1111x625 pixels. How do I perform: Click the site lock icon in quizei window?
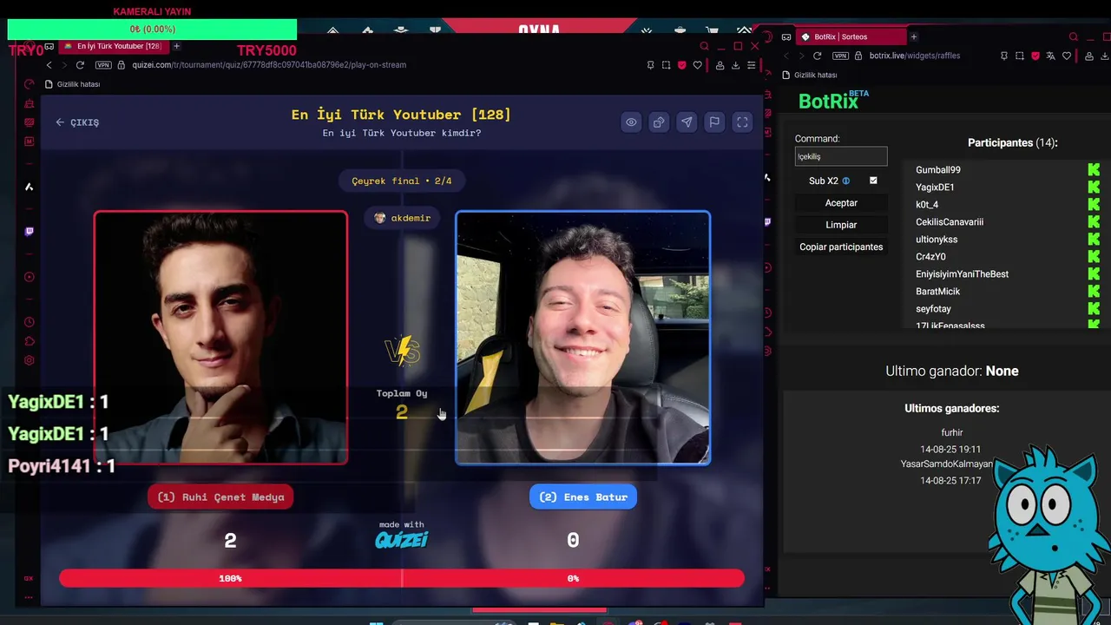[121, 65]
